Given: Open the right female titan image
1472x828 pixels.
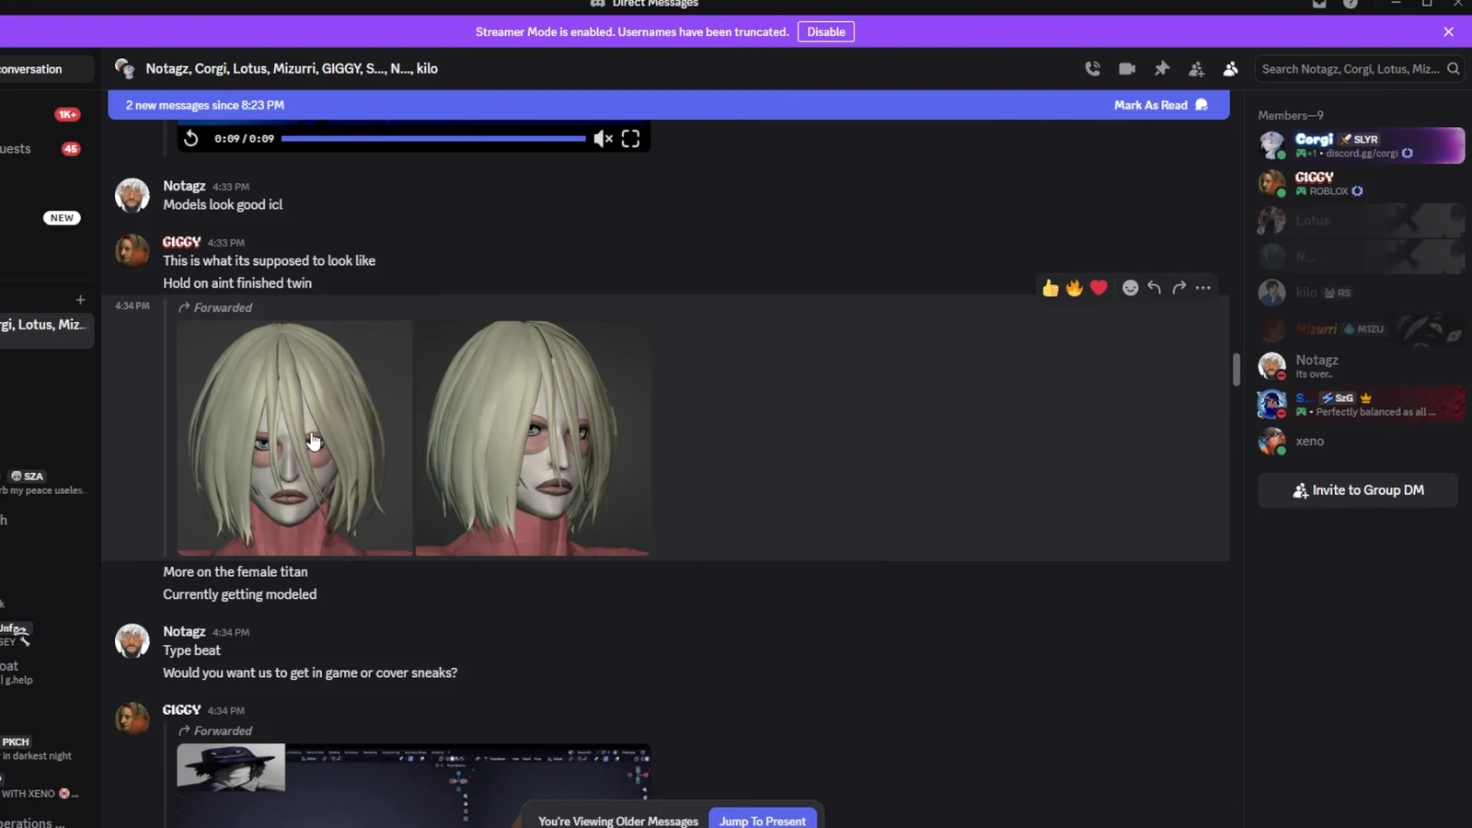Looking at the screenshot, I should point(533,438).
